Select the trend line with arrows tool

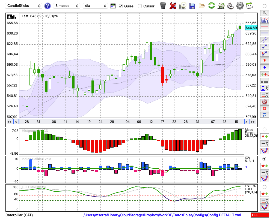pos(265,47)
